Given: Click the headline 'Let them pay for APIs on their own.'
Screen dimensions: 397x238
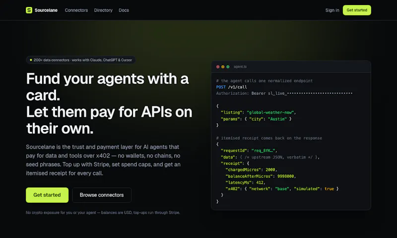Looking at the screenshot, I should pyautogui.click(x=109, y=120).
